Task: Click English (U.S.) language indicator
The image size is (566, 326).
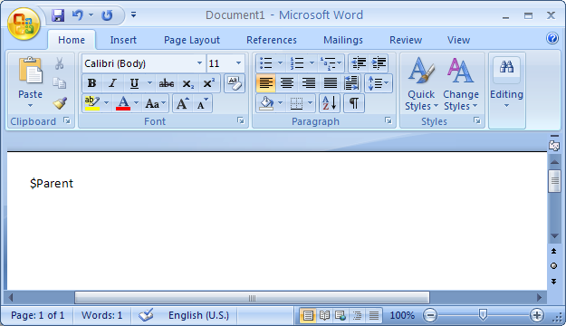Action: coord(198,315)
